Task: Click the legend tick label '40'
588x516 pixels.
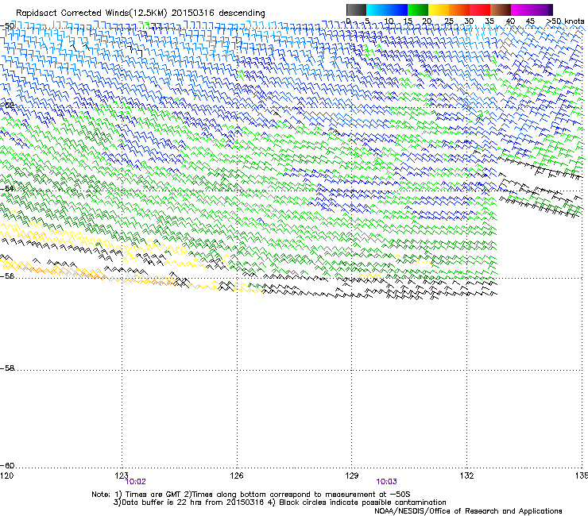Action: click(510, 21)
